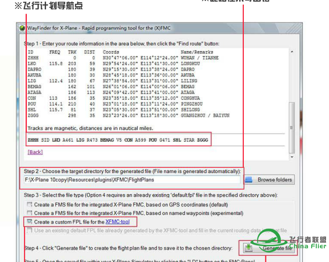Viewport: 329px width, 262px height.
Task: Click the Generate file button
Action: click(269, 248)
